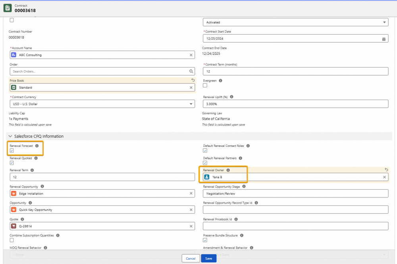
Task: Edit the Contract Term (months) field
Action: point(295,71)
